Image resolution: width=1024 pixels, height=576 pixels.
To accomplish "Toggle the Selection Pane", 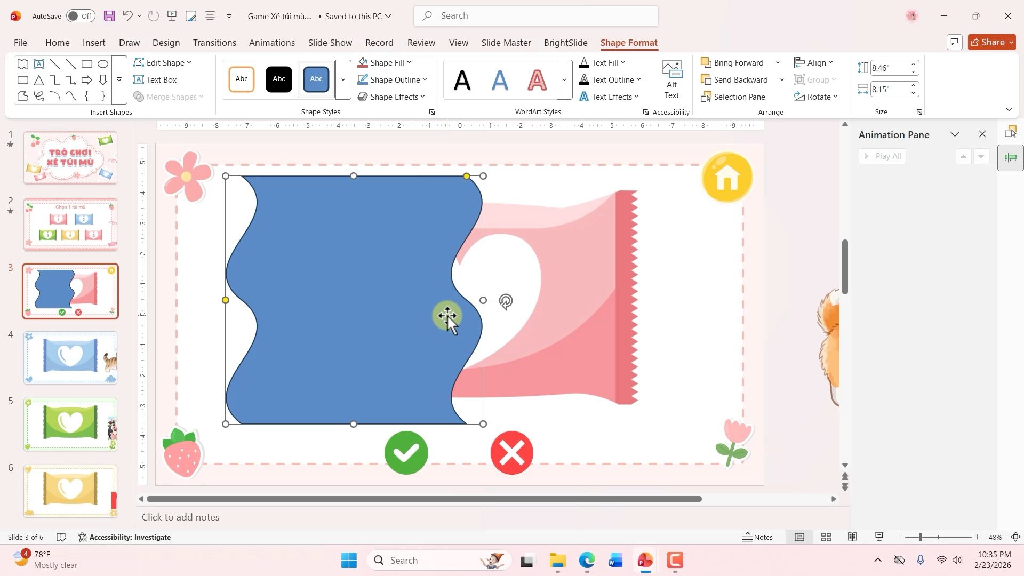I will (733, 97).
